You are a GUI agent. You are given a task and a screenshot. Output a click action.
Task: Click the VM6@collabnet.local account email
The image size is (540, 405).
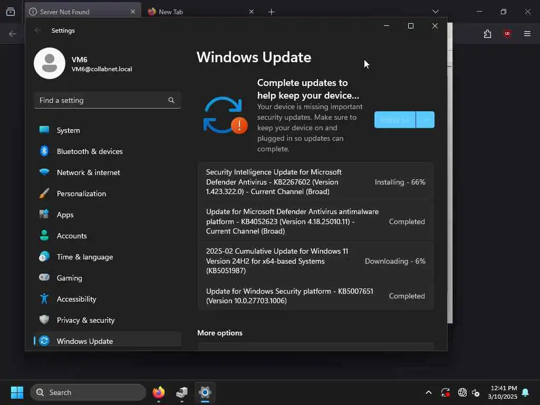pos(102,69)
